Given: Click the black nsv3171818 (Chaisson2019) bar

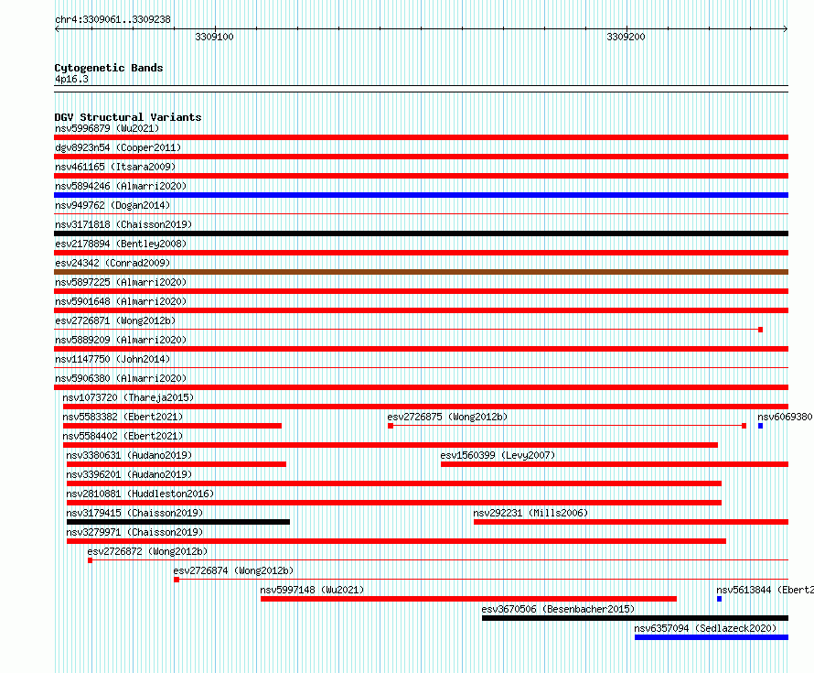Looking at the screenshot, I should coord(421,233).
